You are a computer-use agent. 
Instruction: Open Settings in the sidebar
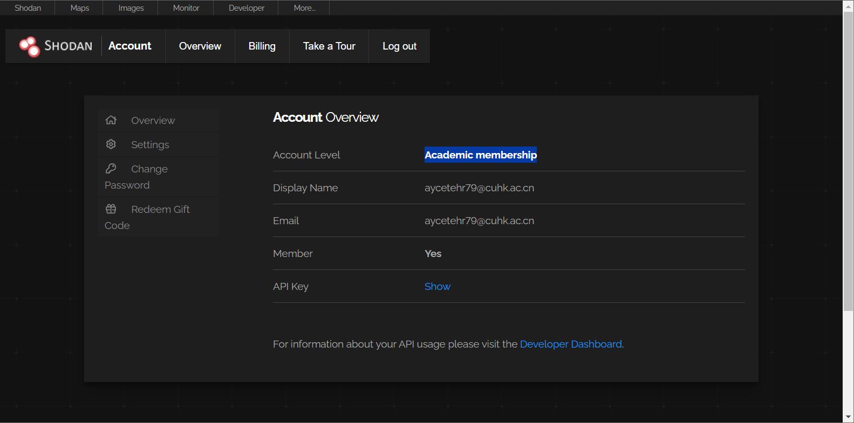click(159, 144)
